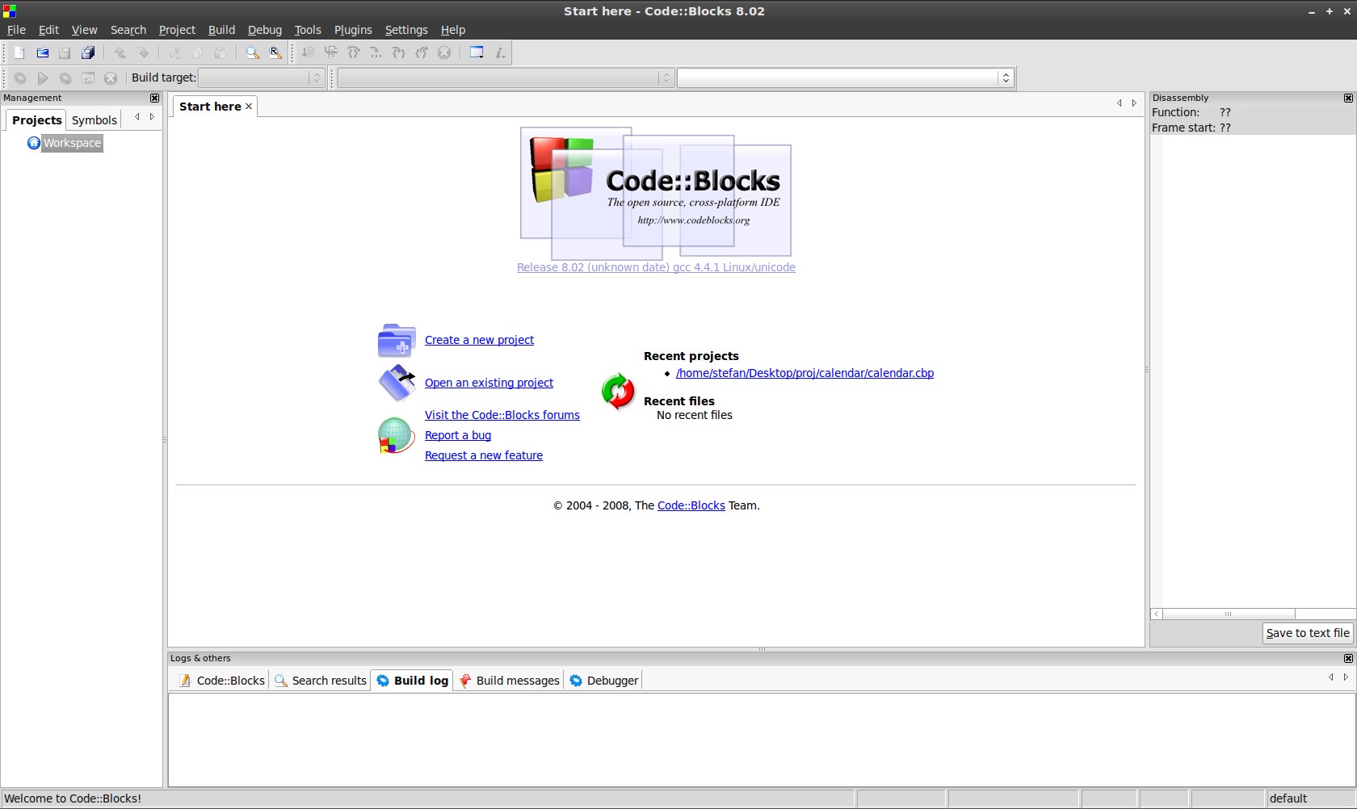Screen dimensions: 1357x809
Task: Close the Management panel
Action: 154,98
